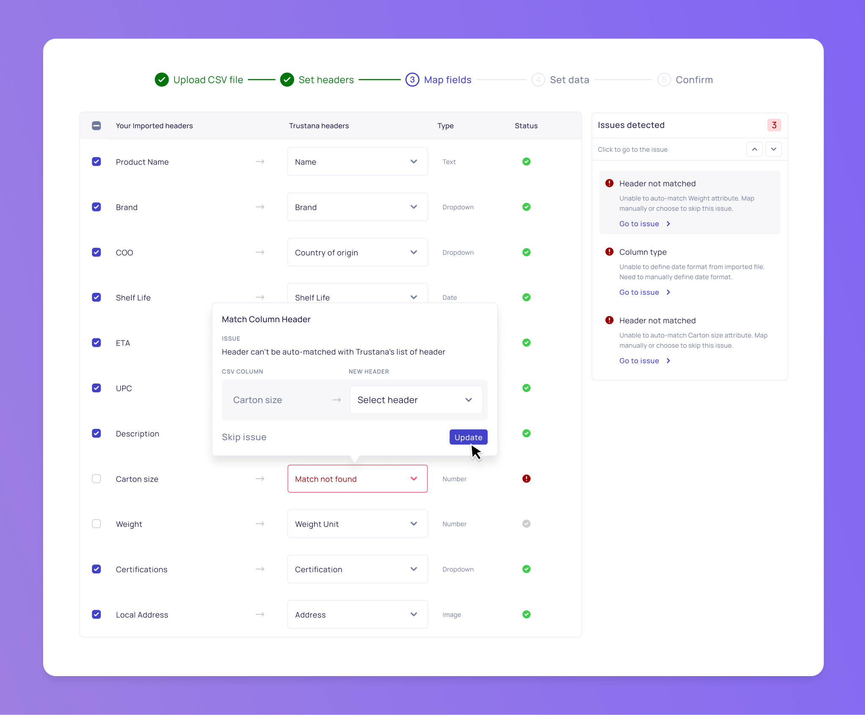Open the Select header dropdown in the dialog
Viewport: 865px width, 715px height.
click(x=416, y=400)
